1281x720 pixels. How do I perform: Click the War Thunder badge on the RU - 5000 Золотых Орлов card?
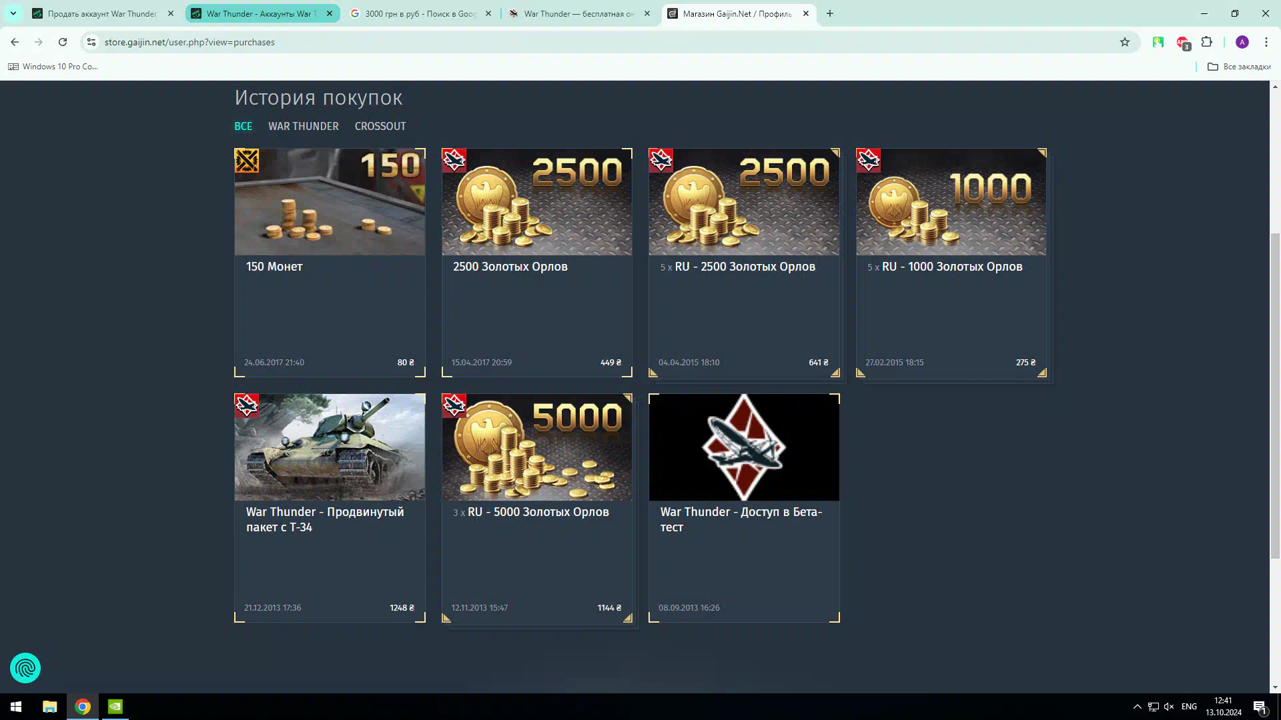[454, 406]
